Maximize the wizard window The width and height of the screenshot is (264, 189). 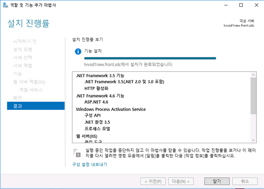coord(241,5)
